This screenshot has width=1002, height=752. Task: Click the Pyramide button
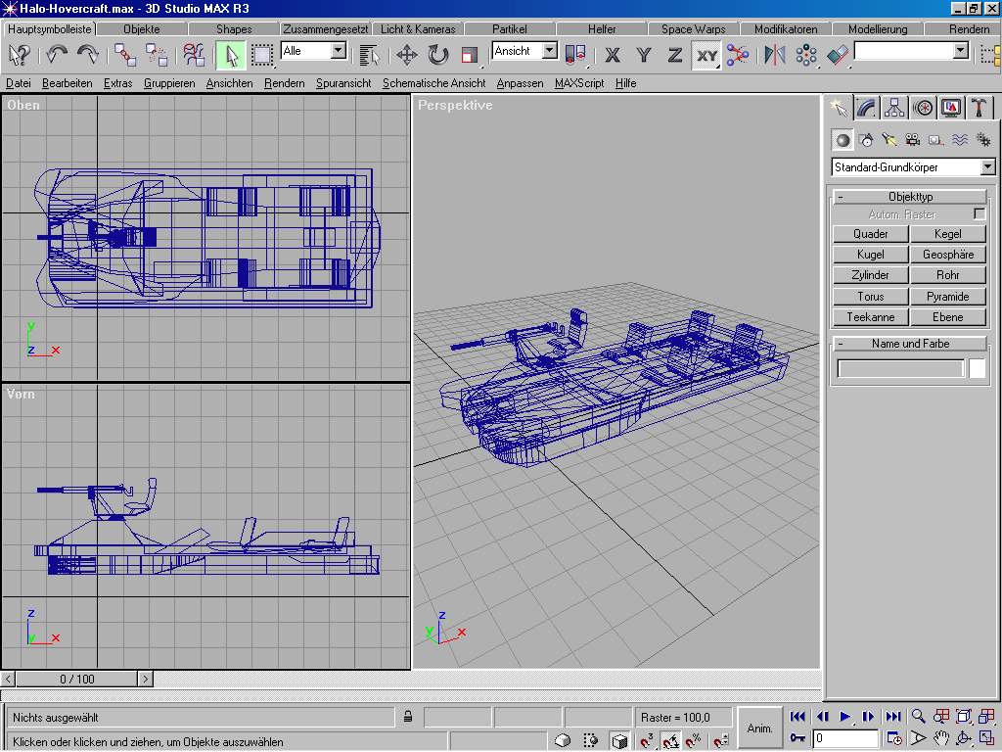click(x=947, y=296)
